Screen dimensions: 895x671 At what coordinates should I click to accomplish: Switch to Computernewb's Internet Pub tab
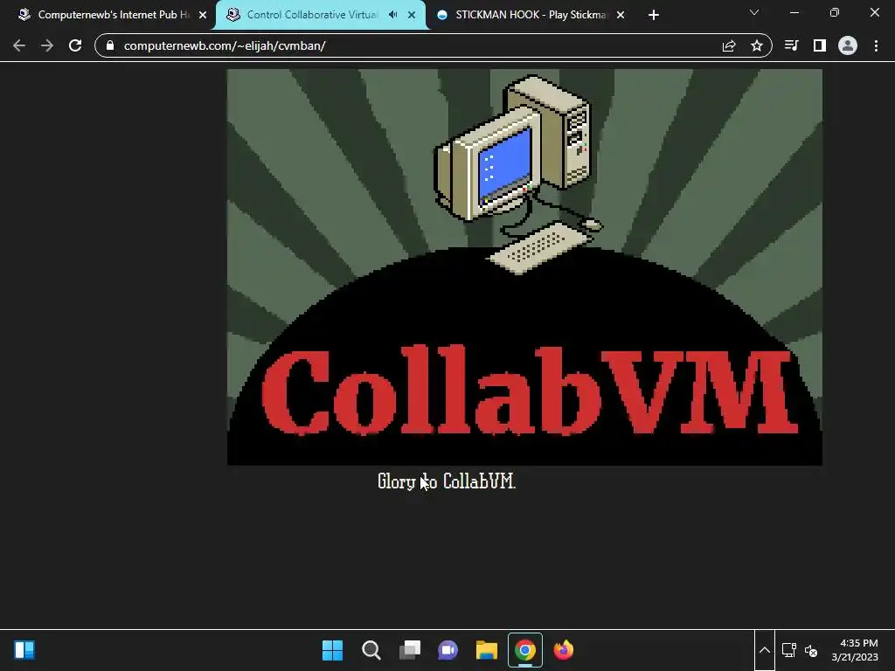[x=113, y=15]
